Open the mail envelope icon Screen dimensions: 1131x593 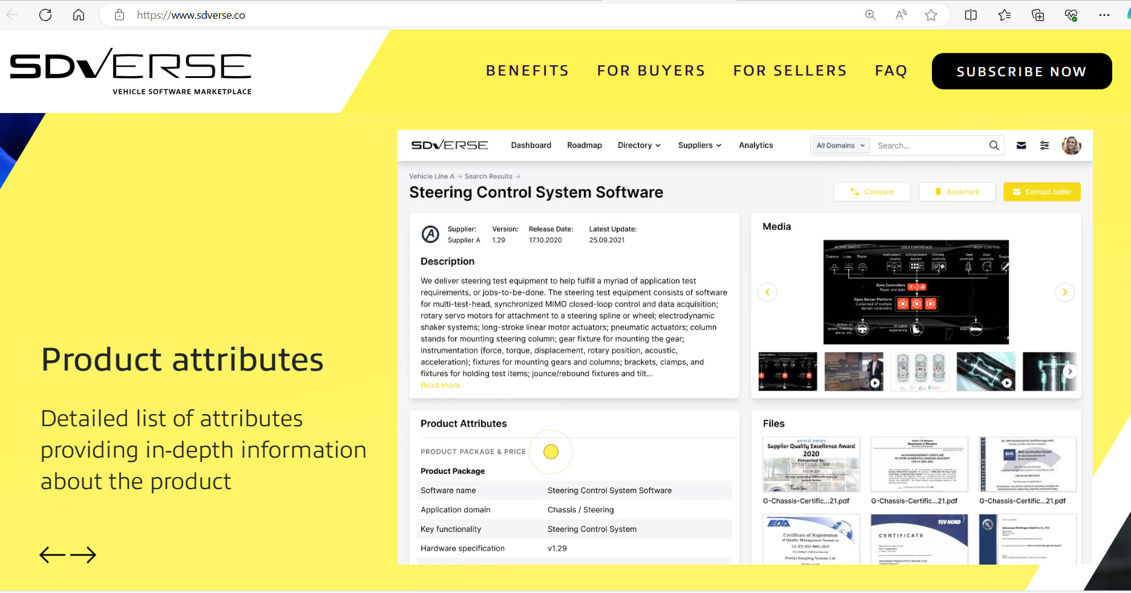(1021, 146)
